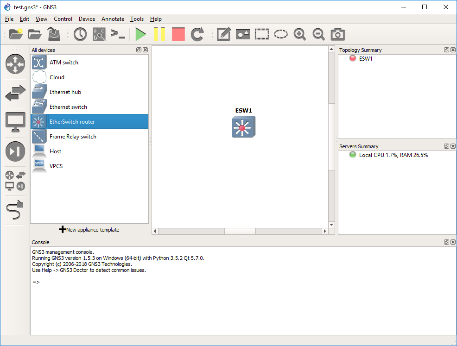
Task: Select ESW1 in Topology Summary
Action: (x=366, y=58)
